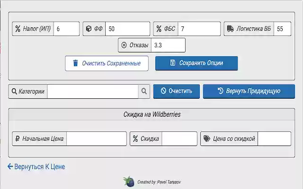Click the price tag icon for Цена со скидкой

click(x=207, y=138)
